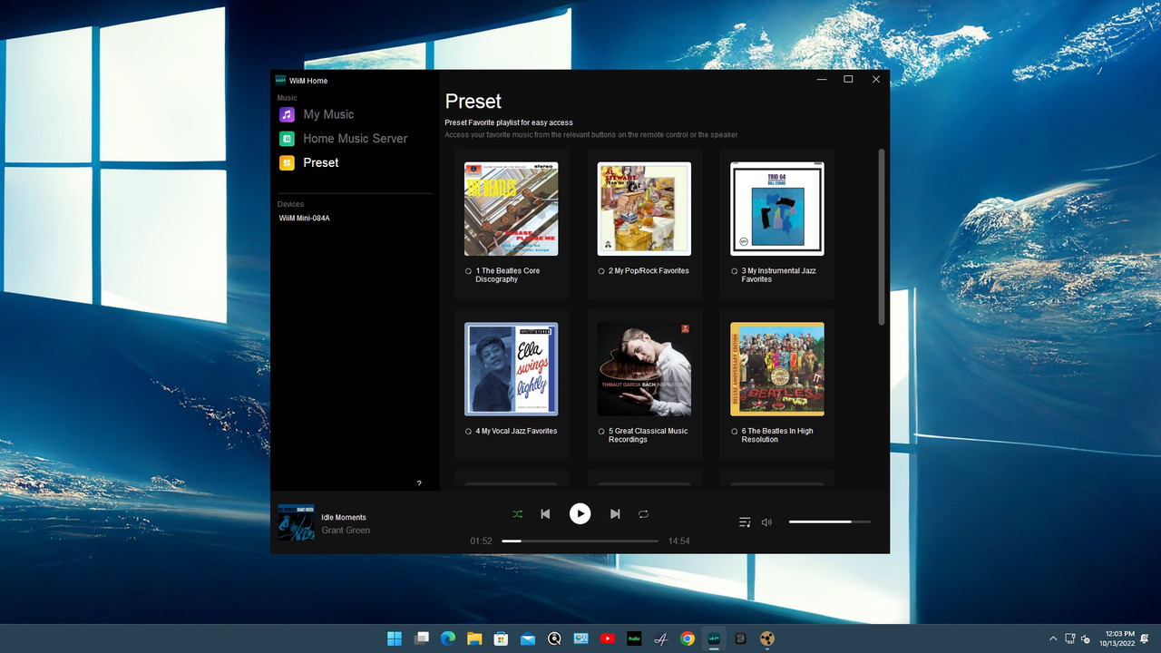Screen dimensions: 1161x653
Task: Select the WiiM Mini-084A device
Action: tap(304, 218)
